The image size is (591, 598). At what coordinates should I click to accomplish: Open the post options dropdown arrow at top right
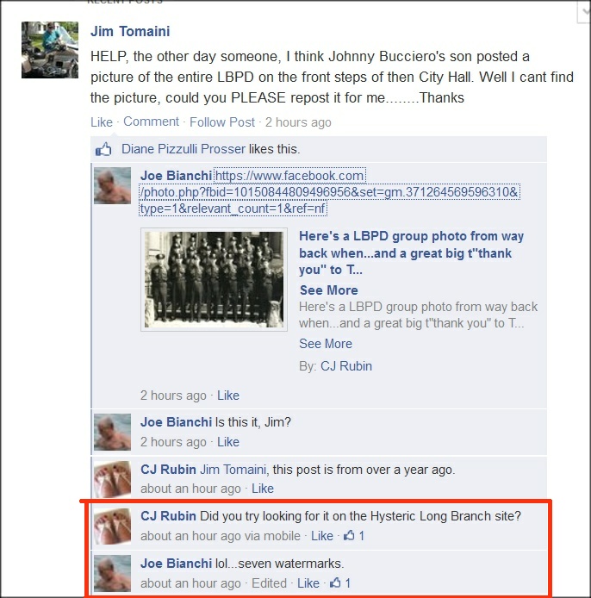(584, 11)
